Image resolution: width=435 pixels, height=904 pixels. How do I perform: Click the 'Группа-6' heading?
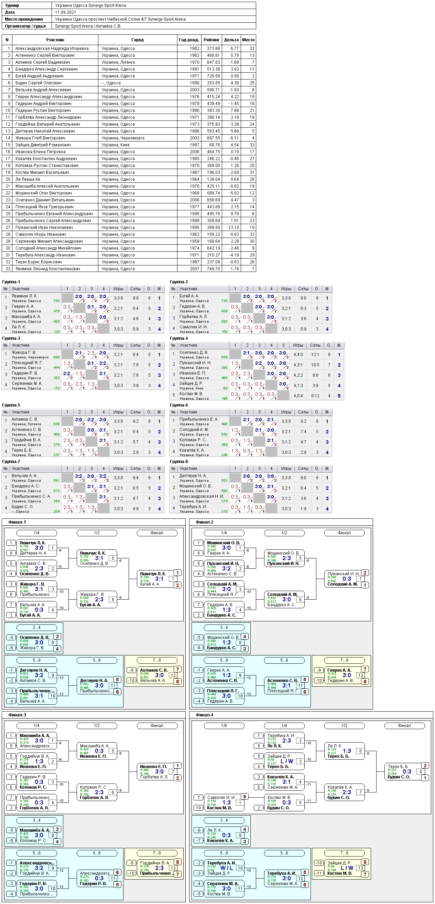179,405
